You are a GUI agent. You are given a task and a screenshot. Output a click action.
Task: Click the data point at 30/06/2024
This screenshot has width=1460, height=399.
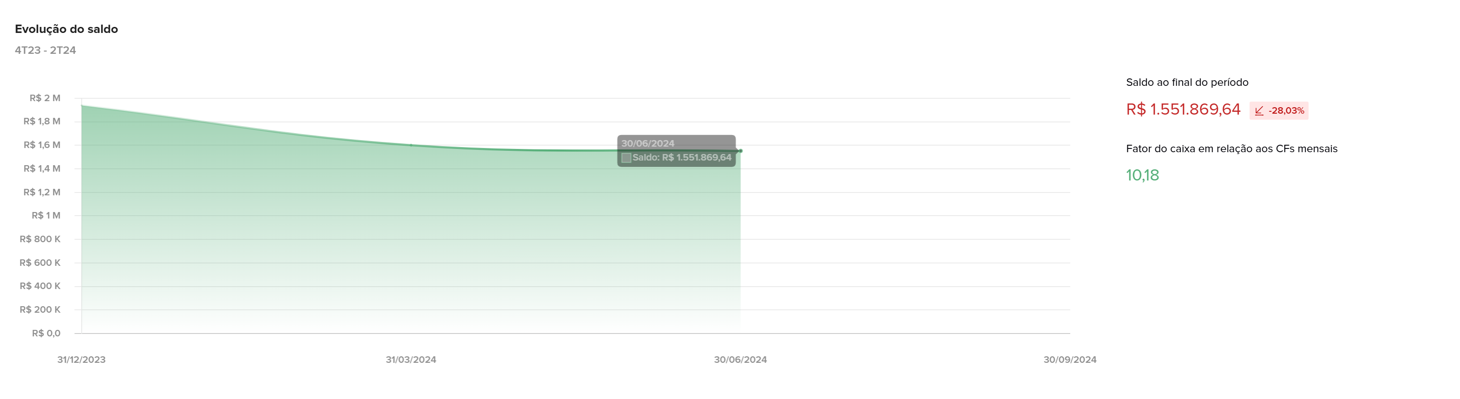(740, 151)
